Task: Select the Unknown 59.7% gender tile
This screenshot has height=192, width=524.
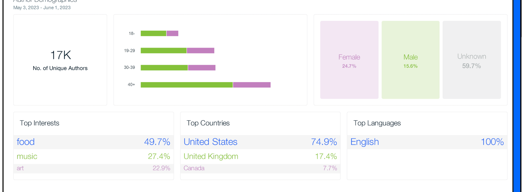Action: click(471, 60)
